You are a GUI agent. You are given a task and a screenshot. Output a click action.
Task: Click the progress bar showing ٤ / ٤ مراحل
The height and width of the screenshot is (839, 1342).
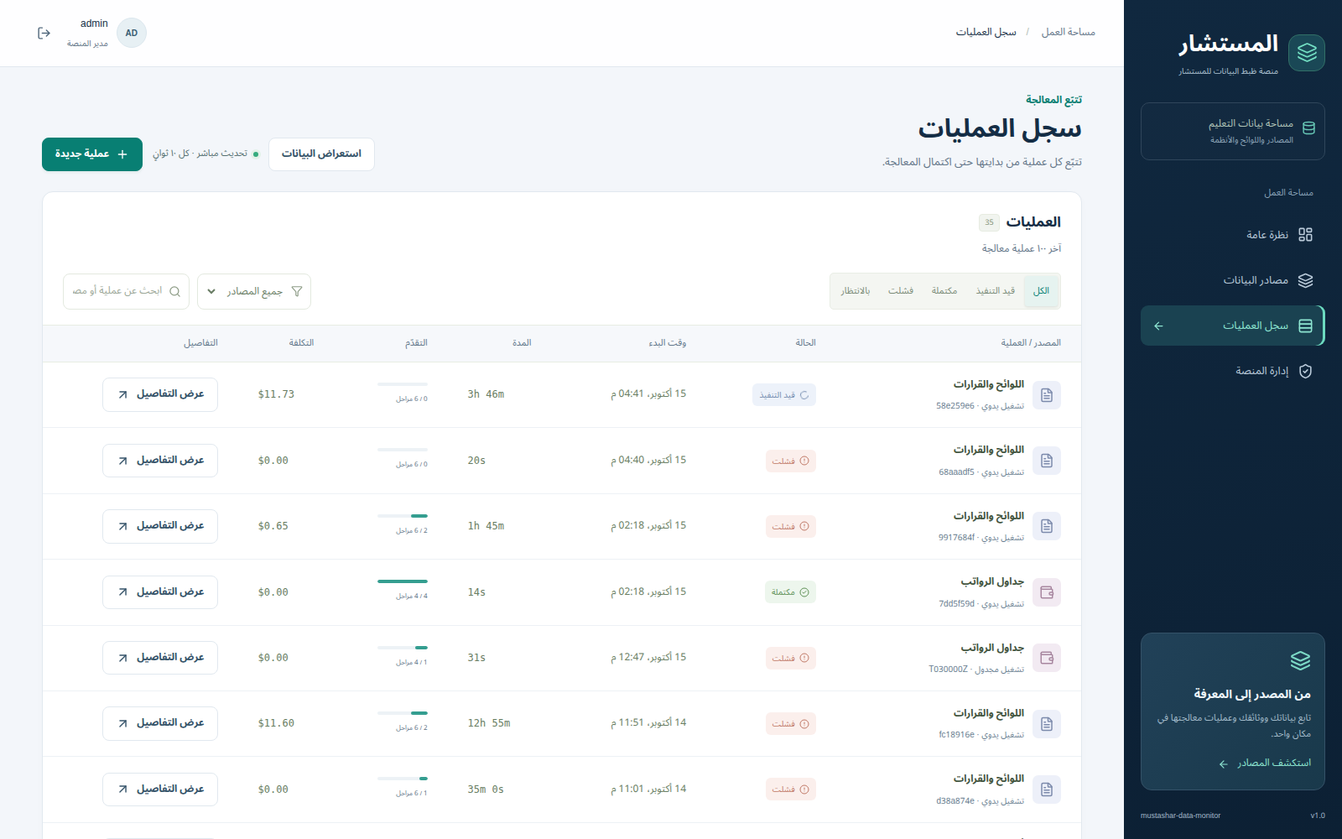[403, 581]
